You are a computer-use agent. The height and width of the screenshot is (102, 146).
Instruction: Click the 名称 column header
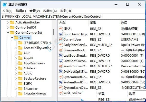pos(62,23)
